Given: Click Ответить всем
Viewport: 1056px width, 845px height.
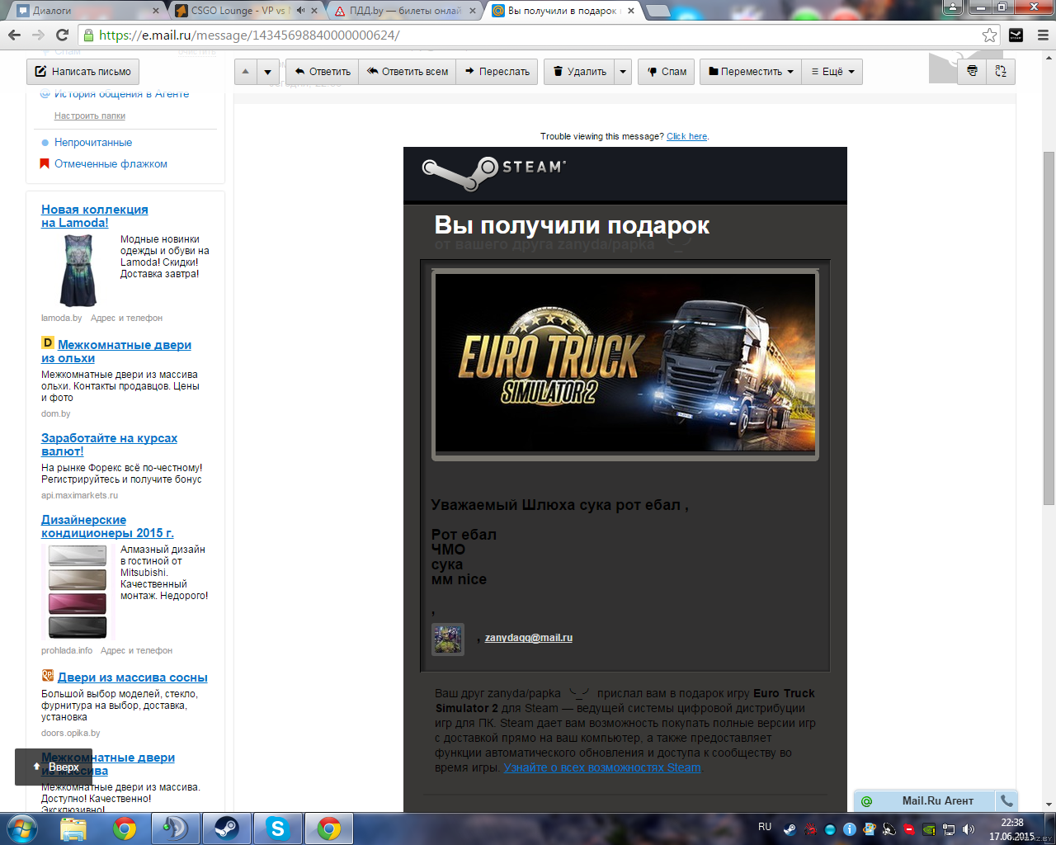Looking at the screenshot, I should (x=408, y=72).
